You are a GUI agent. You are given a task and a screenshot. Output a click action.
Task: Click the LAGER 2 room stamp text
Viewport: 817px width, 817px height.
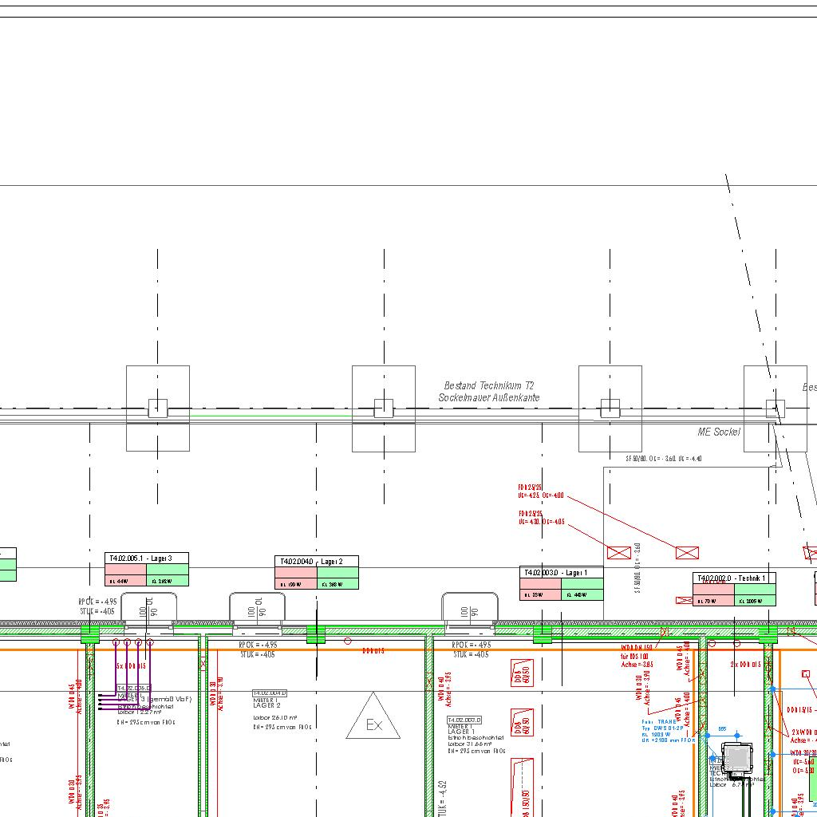(266, 705)
